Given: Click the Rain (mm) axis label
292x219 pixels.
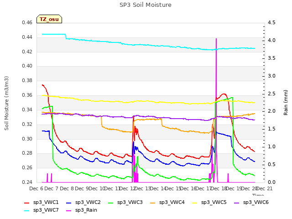Looking at the screenshot, I should pos(286,103).
